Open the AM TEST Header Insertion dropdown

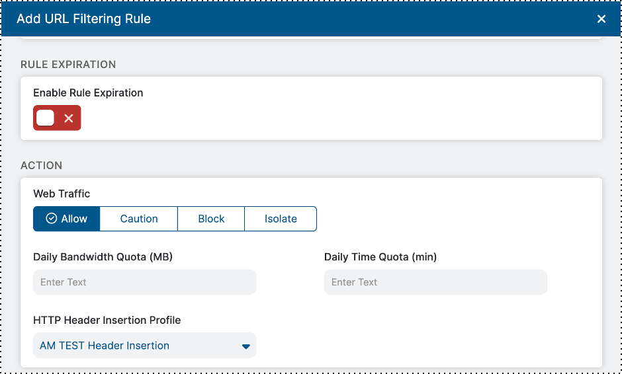click(x=144, y=346)
